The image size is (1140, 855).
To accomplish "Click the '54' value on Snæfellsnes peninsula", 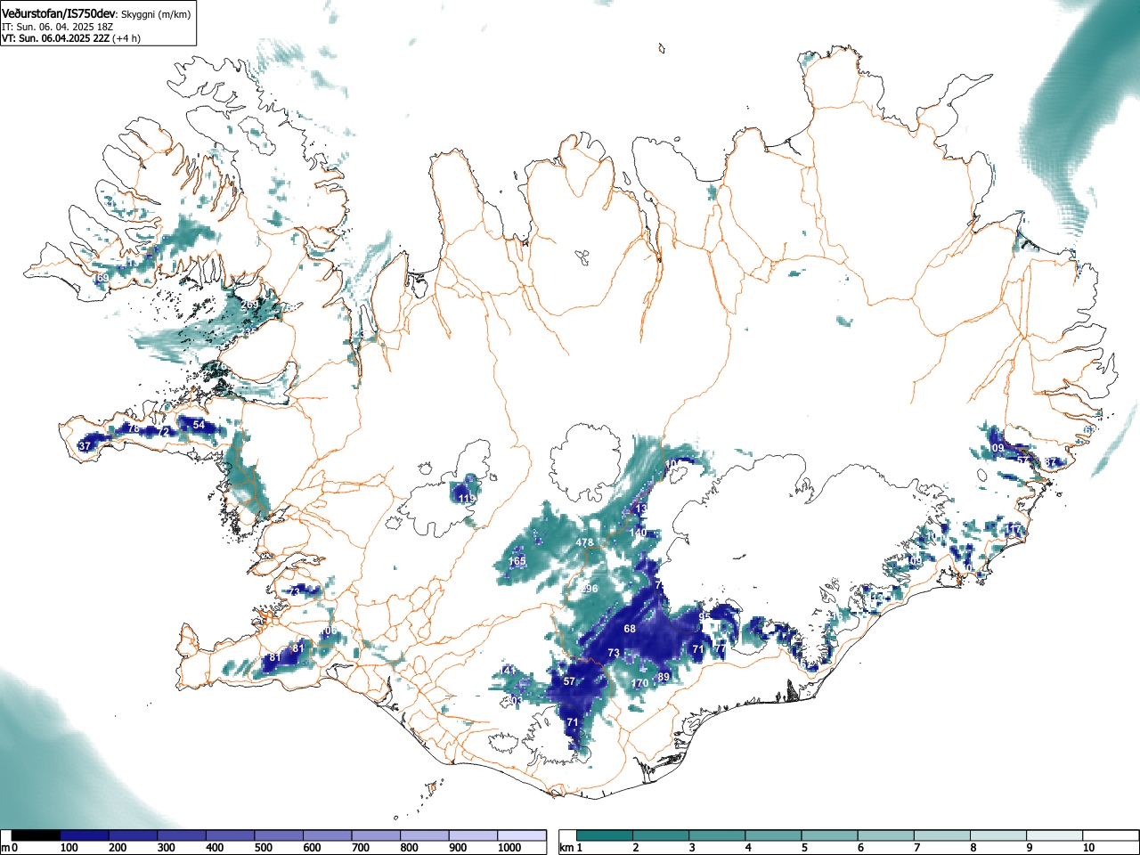I will click(x=199, y=425).
